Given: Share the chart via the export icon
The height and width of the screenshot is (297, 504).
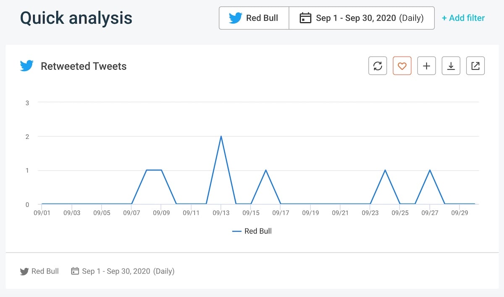Looking at the screenshot, I should (475, 65).
